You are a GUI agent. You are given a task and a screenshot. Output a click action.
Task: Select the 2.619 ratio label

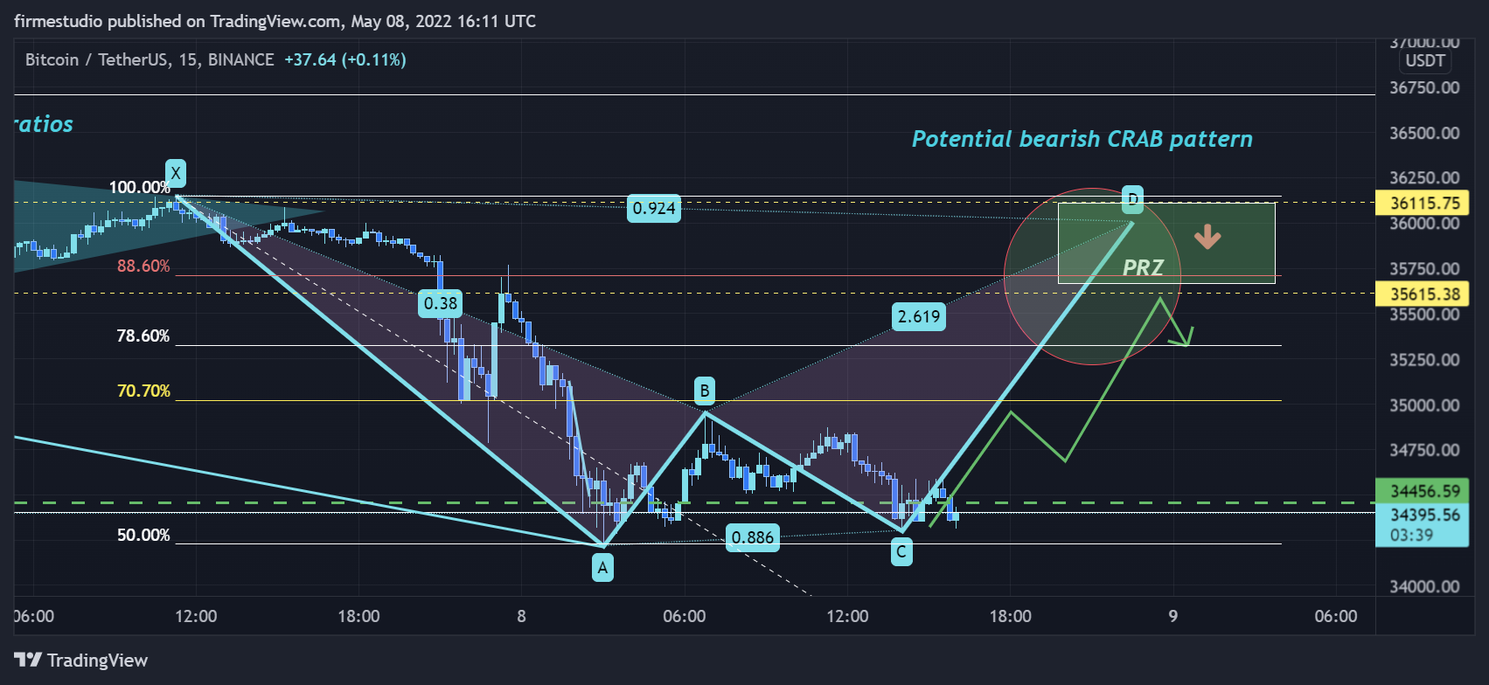click(x=919, y=316)
